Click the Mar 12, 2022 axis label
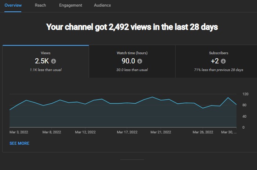 85,132
